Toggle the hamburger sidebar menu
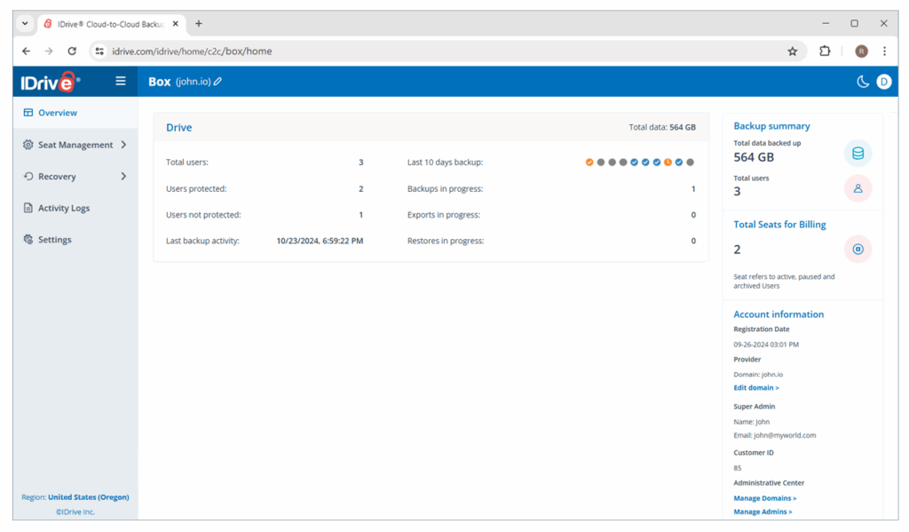The image size is (909, 532). [x=121, y=81]
